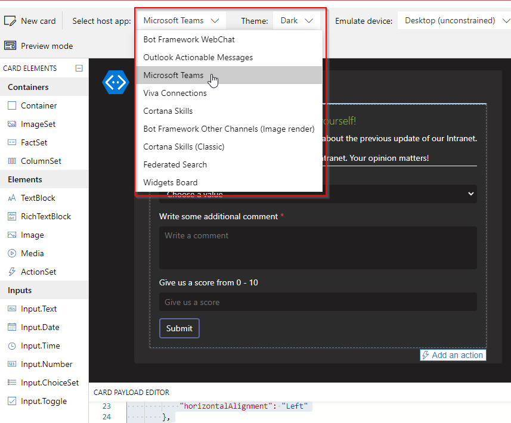The height and width of the screenshot is (423, 511).
Task: Select the Input.ChoiceSet element icon
Action: 12,382
